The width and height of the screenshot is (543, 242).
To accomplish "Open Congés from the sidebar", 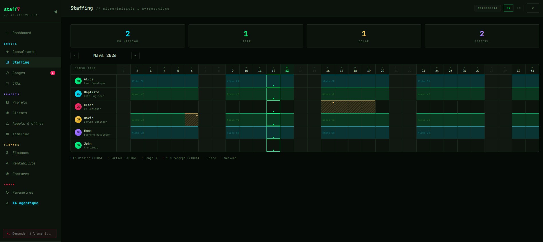I will click(x=30, y=73).
